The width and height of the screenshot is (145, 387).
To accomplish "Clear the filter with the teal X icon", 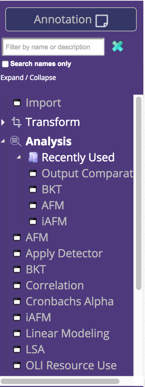I will 117,46.
